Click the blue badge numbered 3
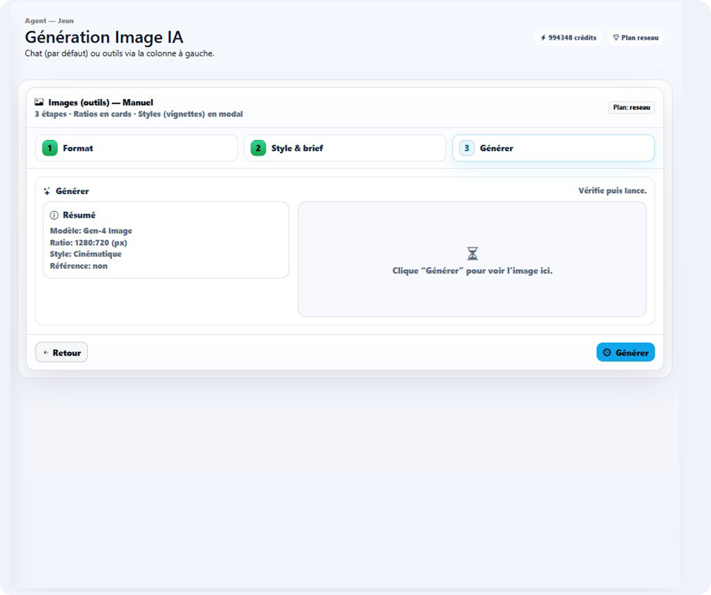This screenshot has height=595, width=711. [465, 148]
